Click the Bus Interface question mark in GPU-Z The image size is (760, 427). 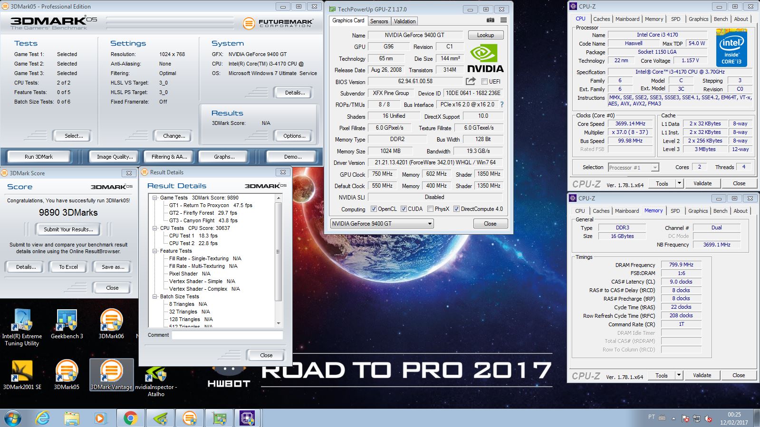tap(501, 104)
